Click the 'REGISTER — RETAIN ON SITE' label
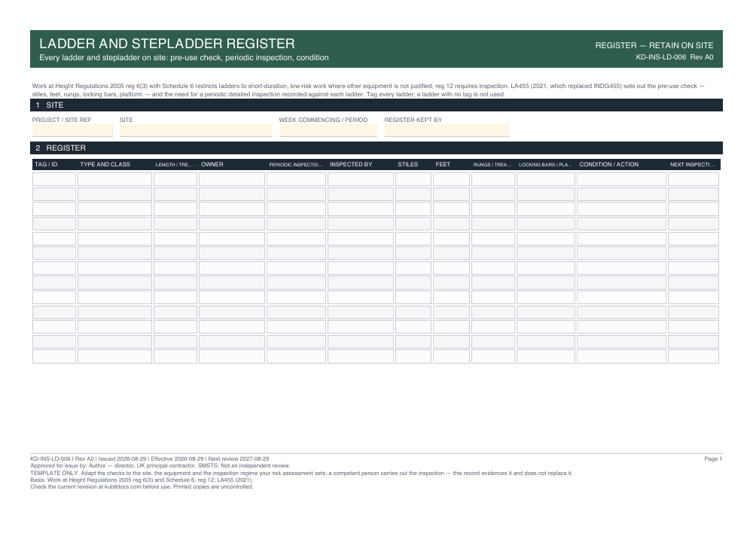753x533 pixels. point(654,45)
